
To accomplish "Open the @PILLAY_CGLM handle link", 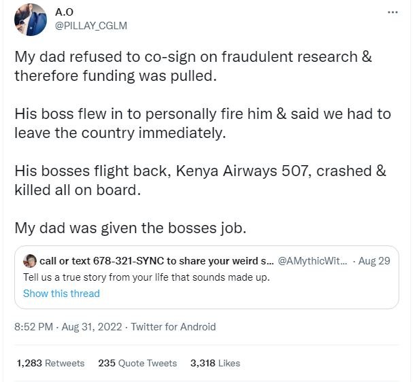I will pos(90,26).
